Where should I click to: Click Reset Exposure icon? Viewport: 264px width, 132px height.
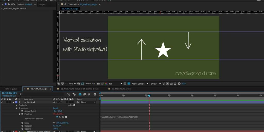pos(179,84)
